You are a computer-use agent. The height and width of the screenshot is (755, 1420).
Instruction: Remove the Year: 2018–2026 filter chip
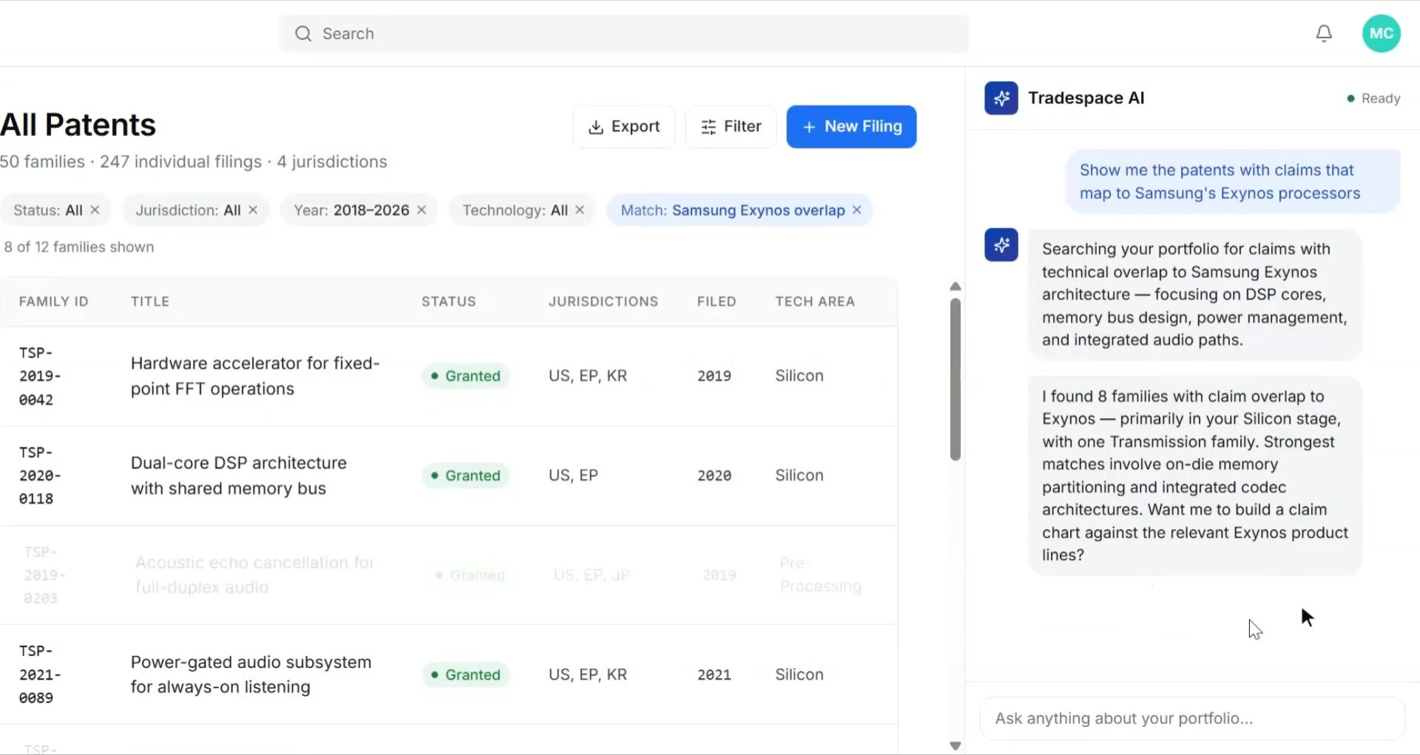pyautogui.click(x=422, y=210)
